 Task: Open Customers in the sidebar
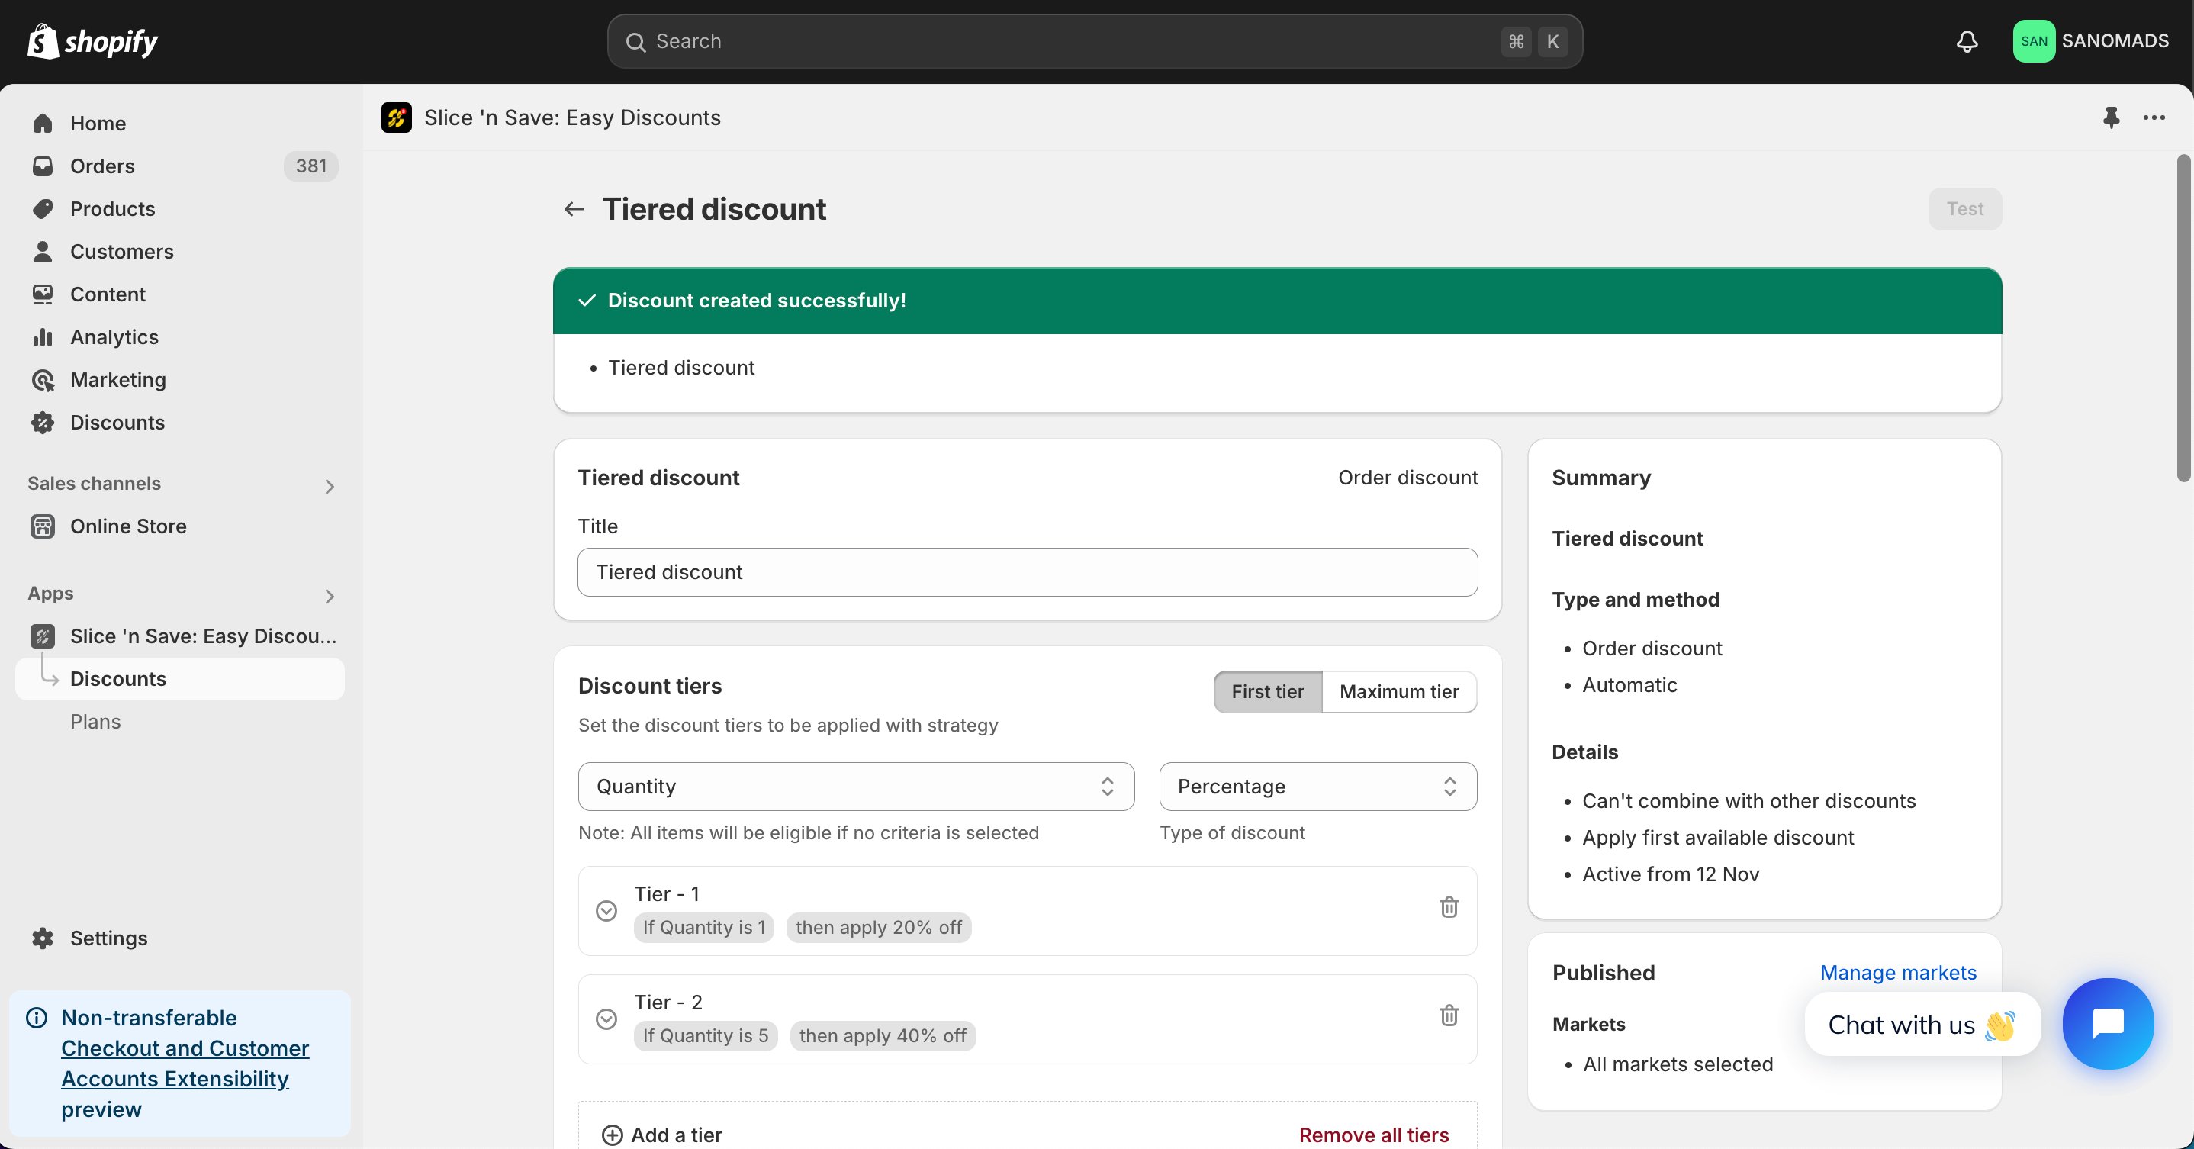[x=122, y=251]
